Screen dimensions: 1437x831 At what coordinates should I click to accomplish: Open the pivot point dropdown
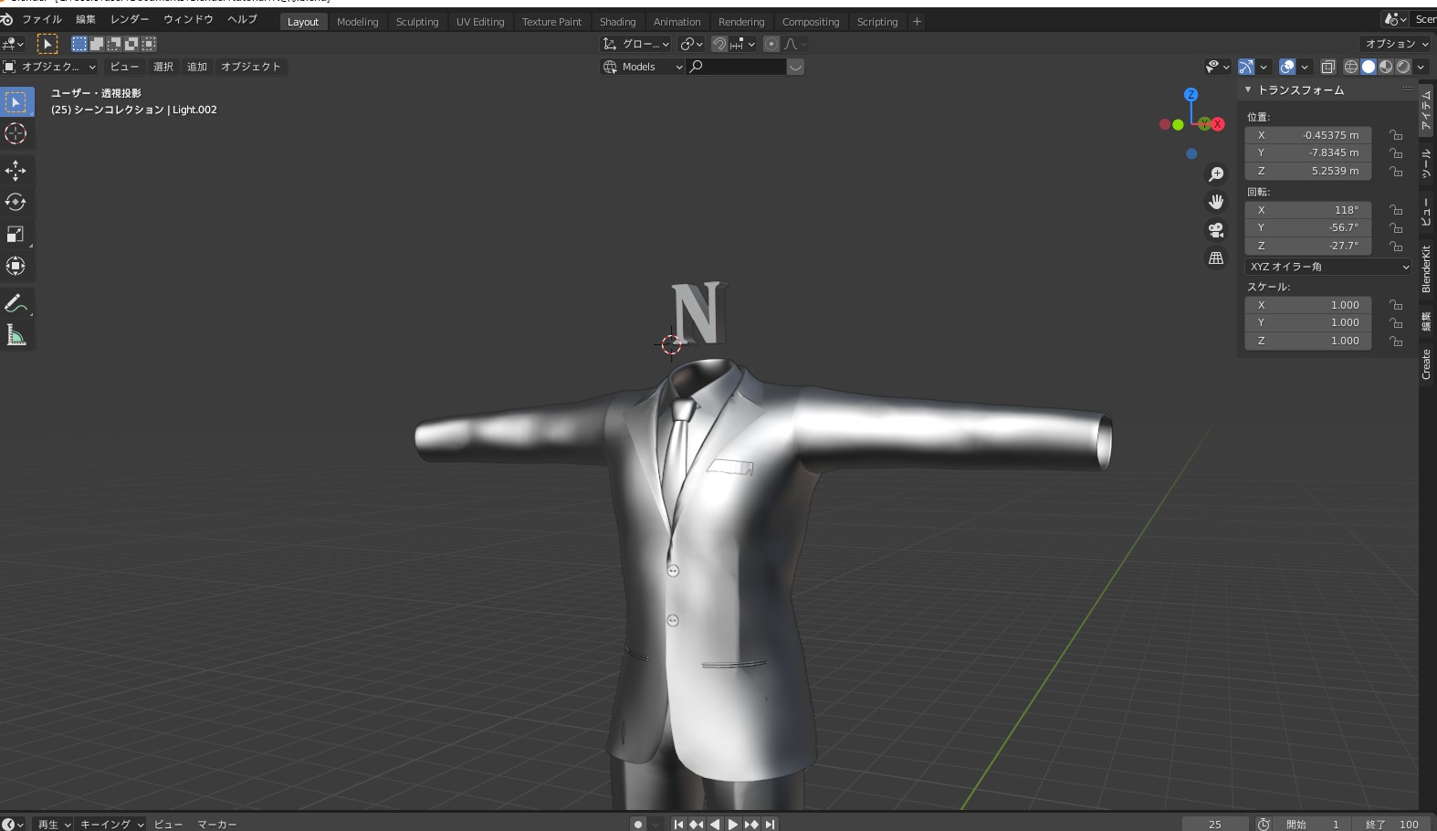[x=692, y=44]
